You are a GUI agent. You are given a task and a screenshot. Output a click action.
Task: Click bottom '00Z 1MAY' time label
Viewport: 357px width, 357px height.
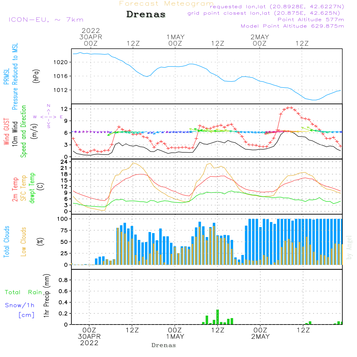[175, 333]
